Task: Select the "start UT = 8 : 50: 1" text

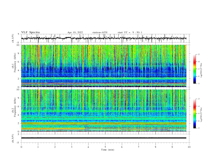Action: pyautogui.click(x=130, y=32)
